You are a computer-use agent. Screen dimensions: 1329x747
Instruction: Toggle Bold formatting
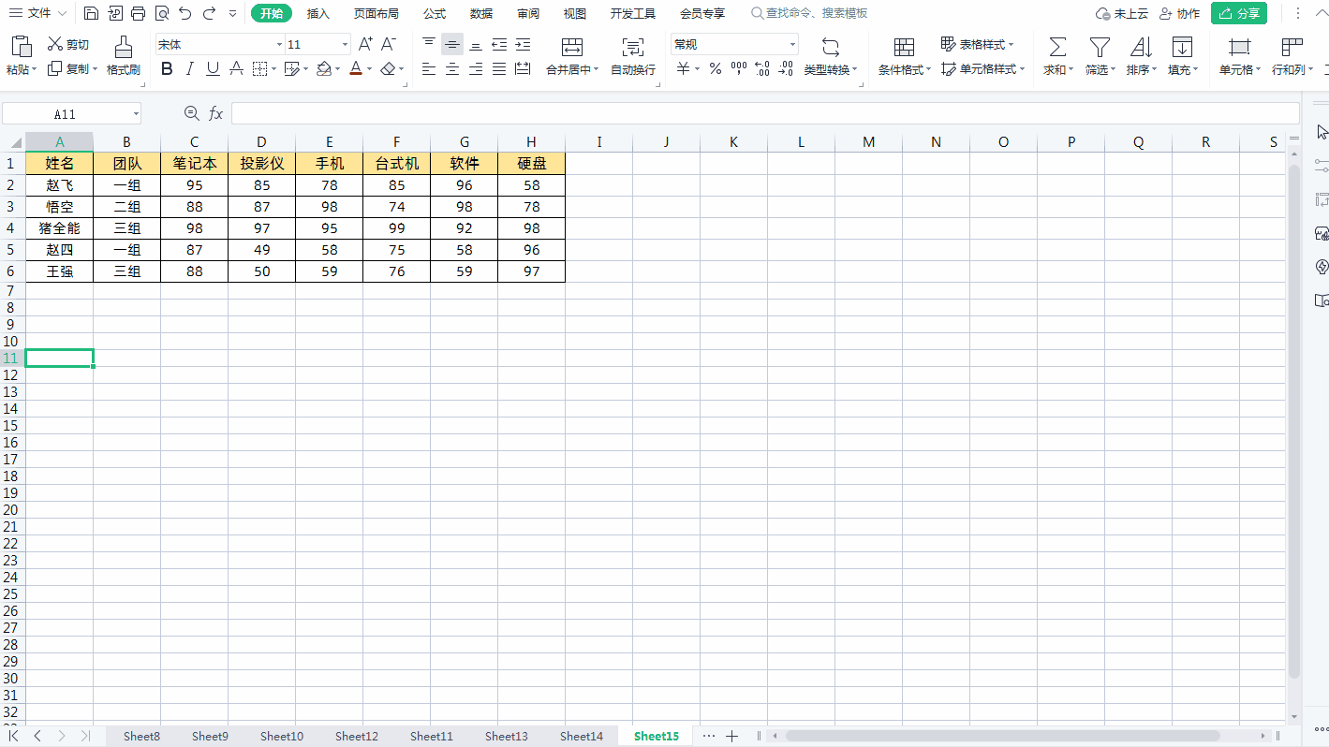point(167,68)
